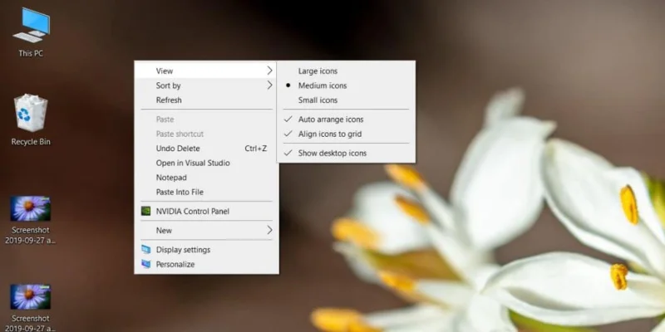Toggle Show desktop icons option
665x332 pixels.
click(x=346, y=153)
